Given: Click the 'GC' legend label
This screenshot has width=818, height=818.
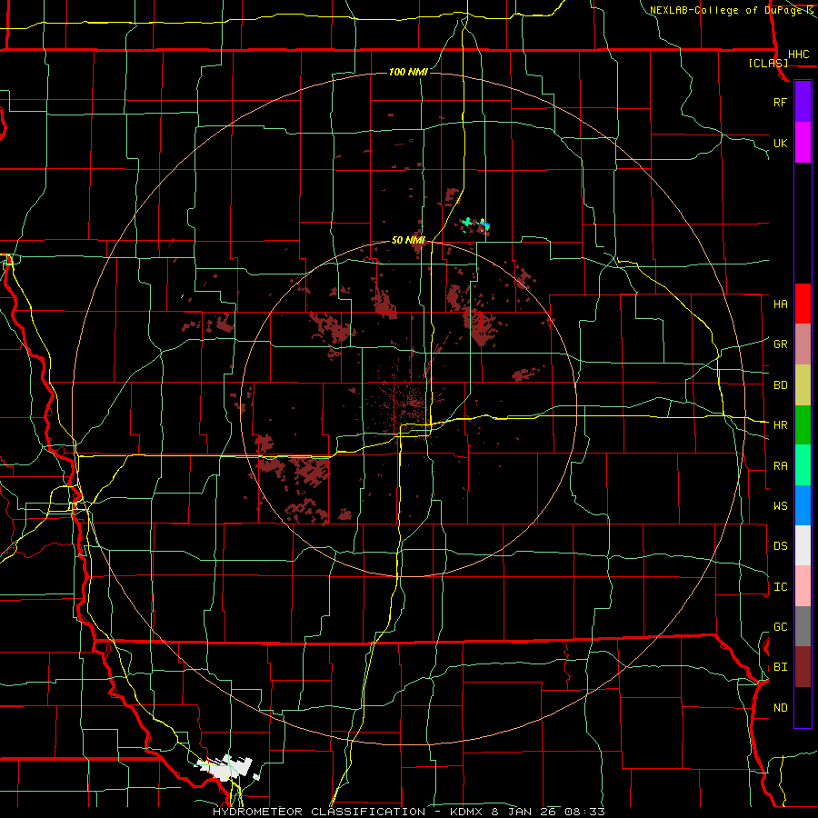Looking at the screenshot, I should (x=780, y=626).
